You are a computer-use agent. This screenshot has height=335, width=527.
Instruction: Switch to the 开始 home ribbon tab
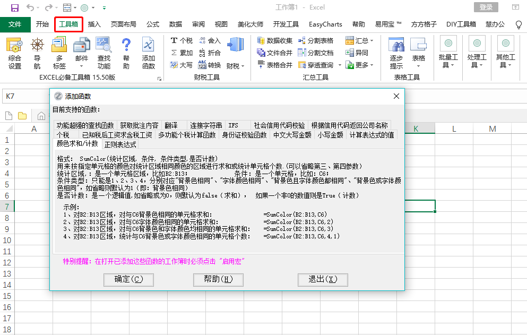(x=42, y=24)
